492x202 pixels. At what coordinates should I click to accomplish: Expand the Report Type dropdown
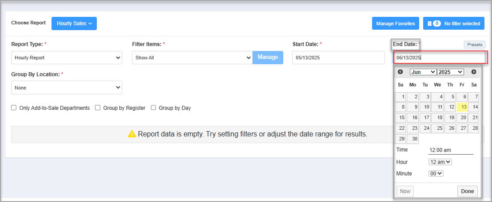point(67,58)
